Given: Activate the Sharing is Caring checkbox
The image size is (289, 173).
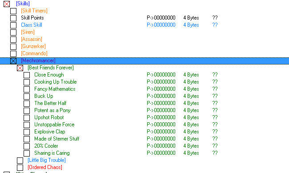Looking at the screenshot, I should pyautogui.click(x=27, y=153).
